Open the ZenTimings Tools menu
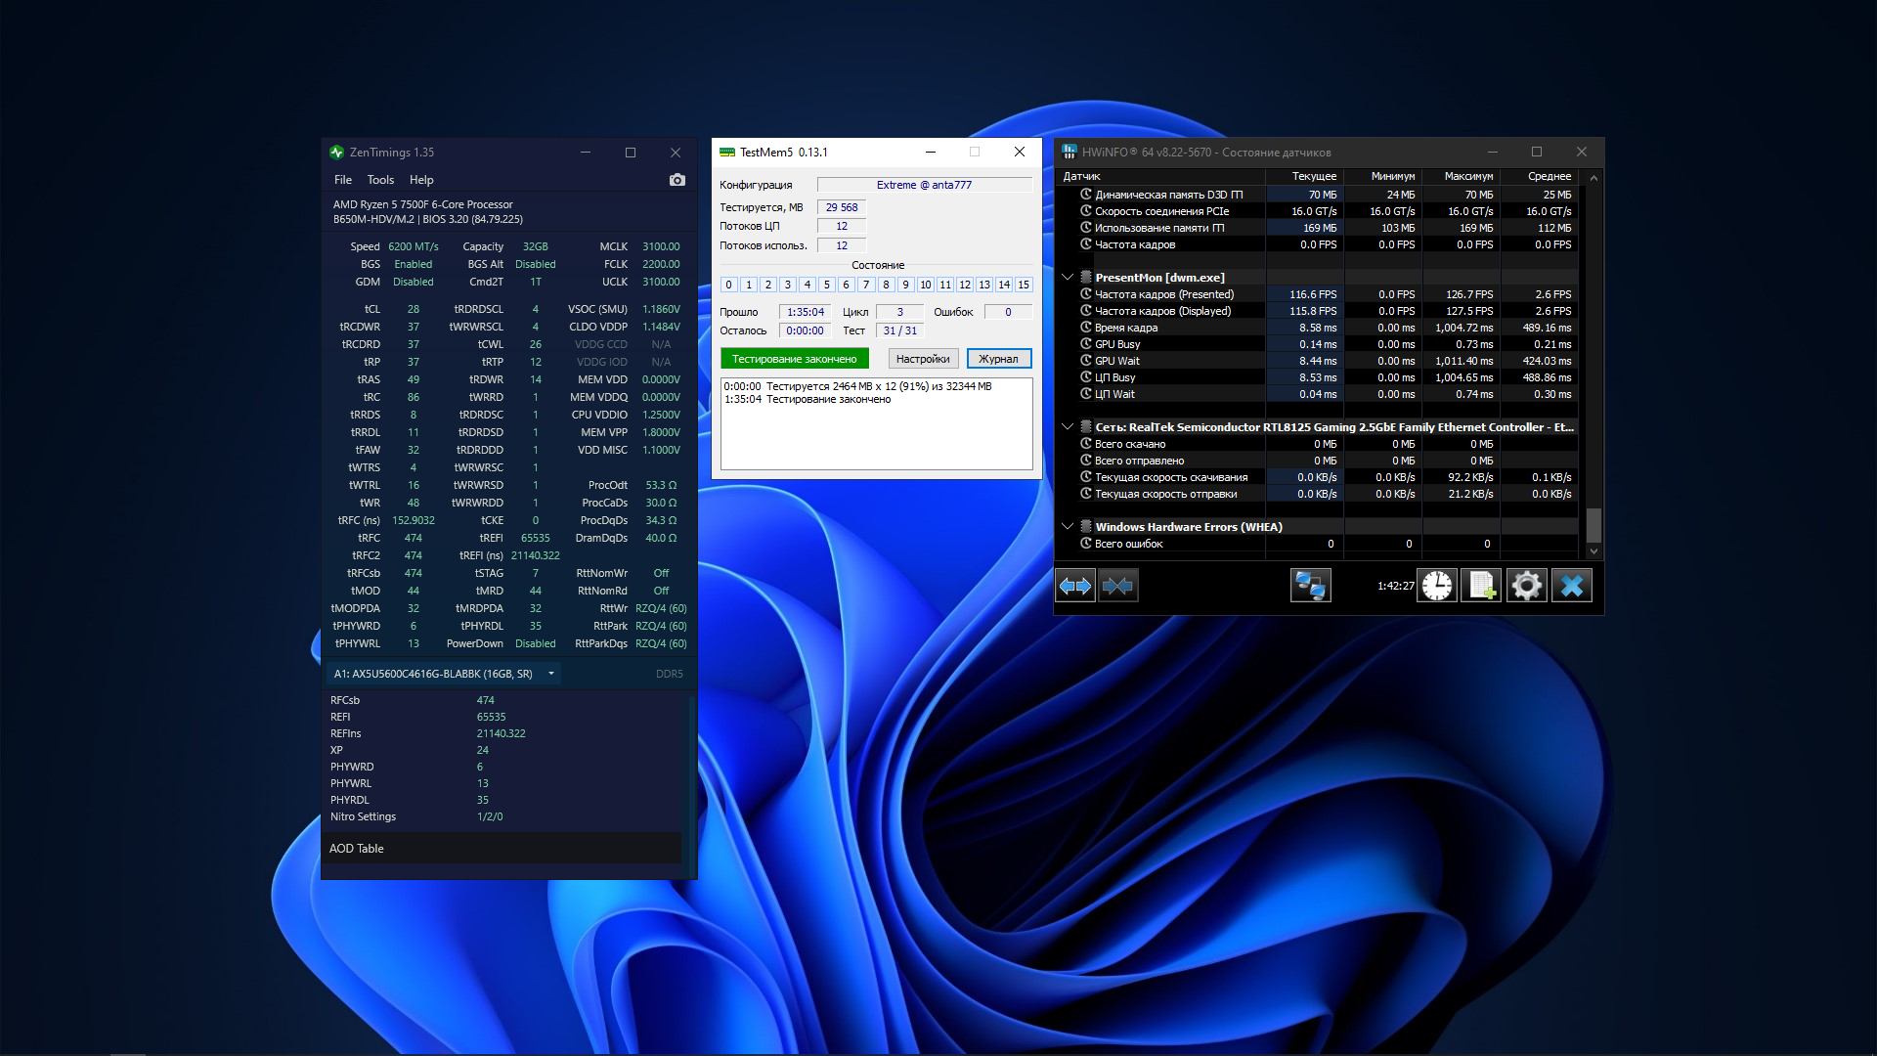The image size is (1877, 1056). (380, 180)
